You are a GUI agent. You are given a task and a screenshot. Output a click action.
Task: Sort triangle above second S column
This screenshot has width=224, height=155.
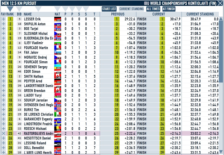point(86,9)
